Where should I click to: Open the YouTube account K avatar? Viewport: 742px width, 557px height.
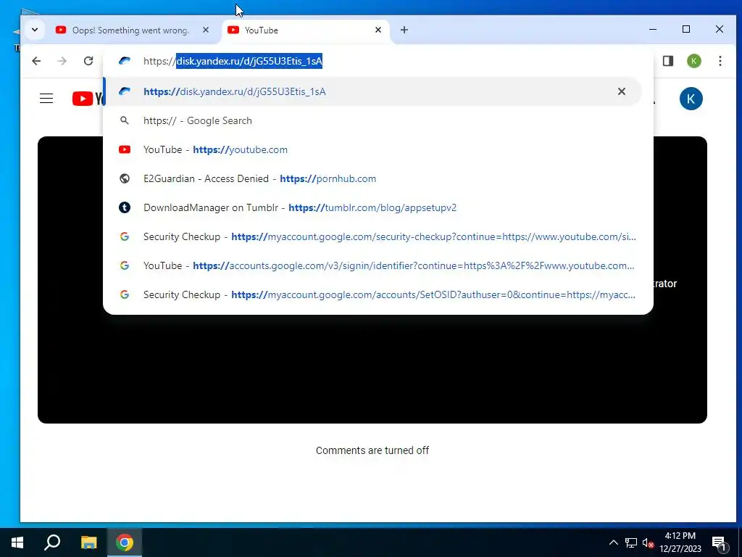click(x=691, y=99)
